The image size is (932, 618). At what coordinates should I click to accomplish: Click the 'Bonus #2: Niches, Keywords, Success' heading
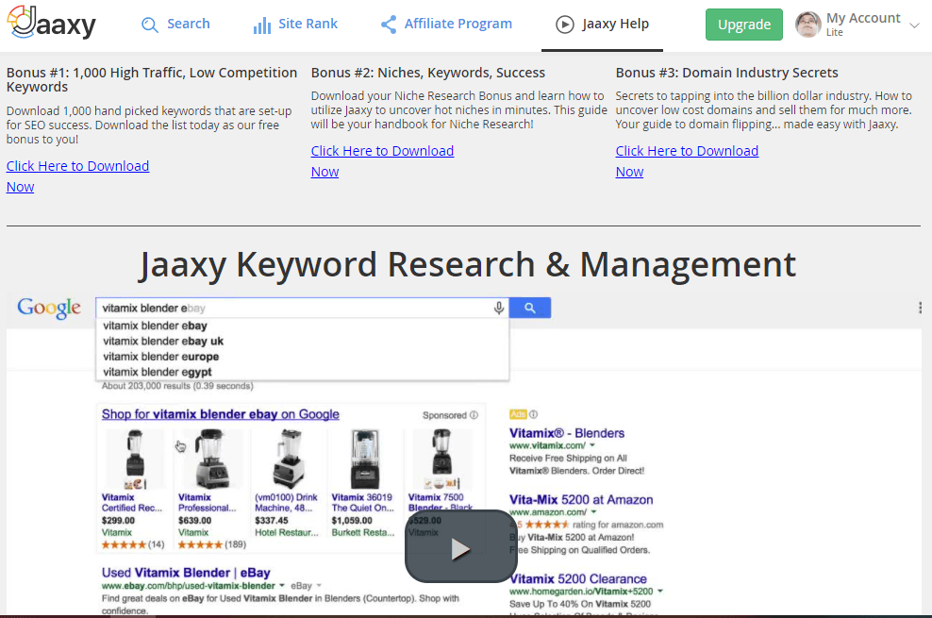(428, 73)
